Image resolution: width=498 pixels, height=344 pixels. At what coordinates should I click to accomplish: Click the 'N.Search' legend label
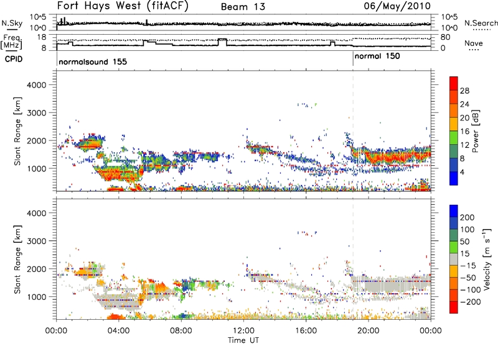point(481,23)
